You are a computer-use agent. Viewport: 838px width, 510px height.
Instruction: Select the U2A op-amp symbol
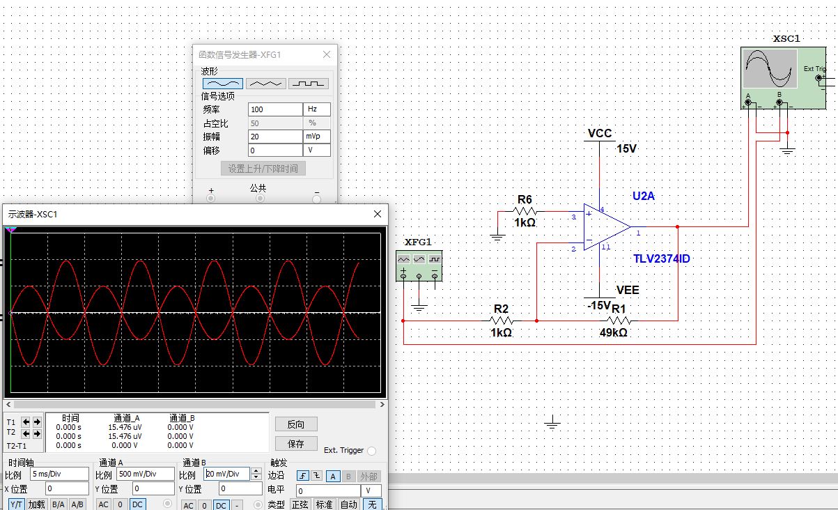point(606,227)
